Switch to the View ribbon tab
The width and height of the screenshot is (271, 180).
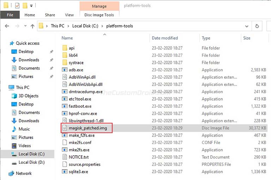(x=69, y=15)
